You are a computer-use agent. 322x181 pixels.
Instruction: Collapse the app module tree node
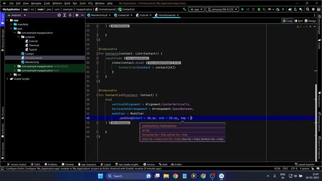[x=8, y=20]
